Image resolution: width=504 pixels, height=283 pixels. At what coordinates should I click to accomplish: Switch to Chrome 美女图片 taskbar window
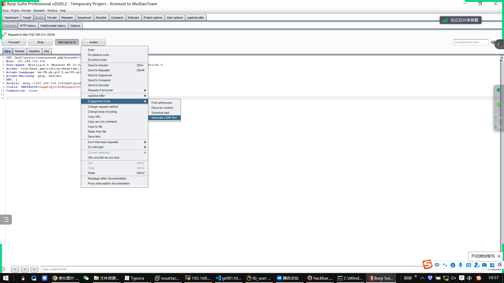65,278
